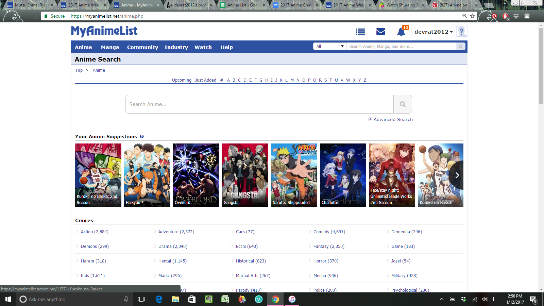
Task: Click the Upcoming anime link
Action: coord(182,80)
